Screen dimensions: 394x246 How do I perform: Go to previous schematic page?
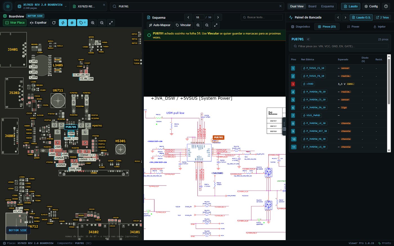(188, 17)
